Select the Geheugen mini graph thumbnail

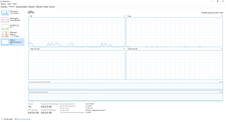pos(5,20)
